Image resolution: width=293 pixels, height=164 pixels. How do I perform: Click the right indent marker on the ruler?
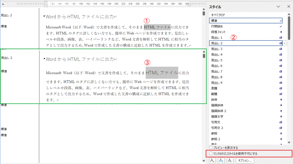coord(189,5)
